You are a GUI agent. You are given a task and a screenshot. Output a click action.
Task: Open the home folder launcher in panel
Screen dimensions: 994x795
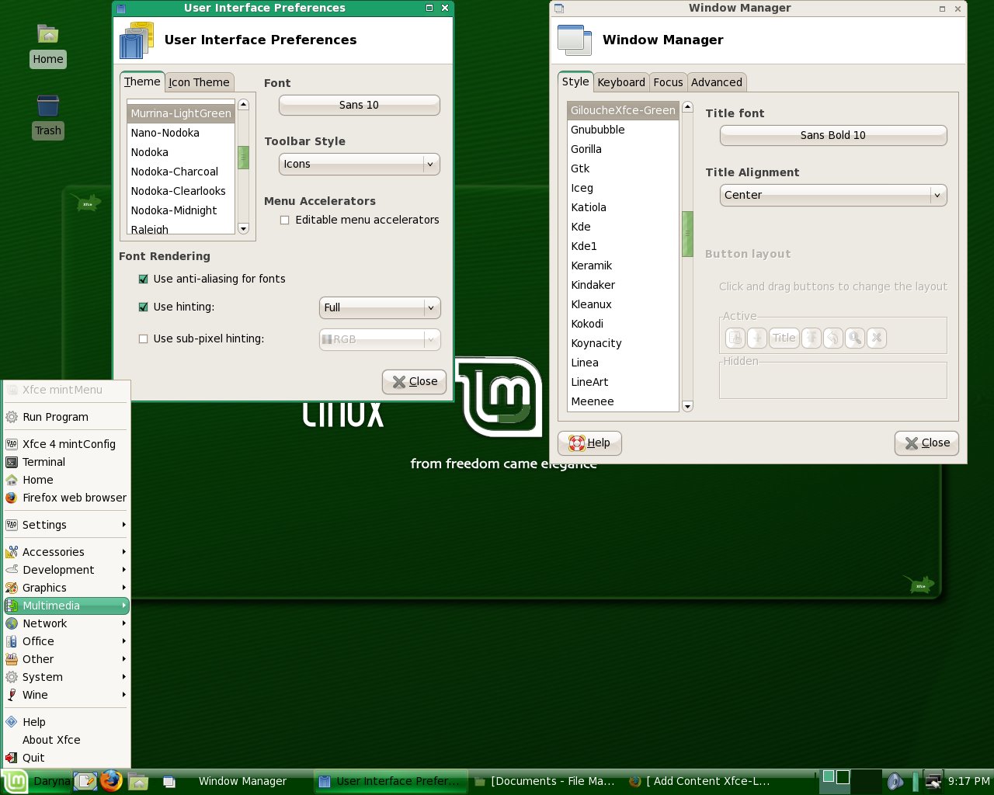point(138,781)
